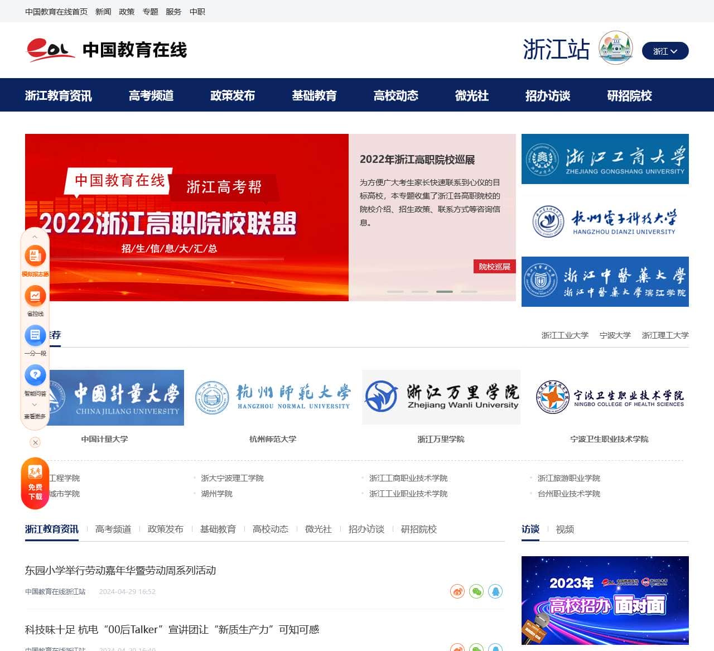This screenshot has width=714, height=651.
Task: Visit the 浙江理工大学 link
Action: tap(665, 335)
